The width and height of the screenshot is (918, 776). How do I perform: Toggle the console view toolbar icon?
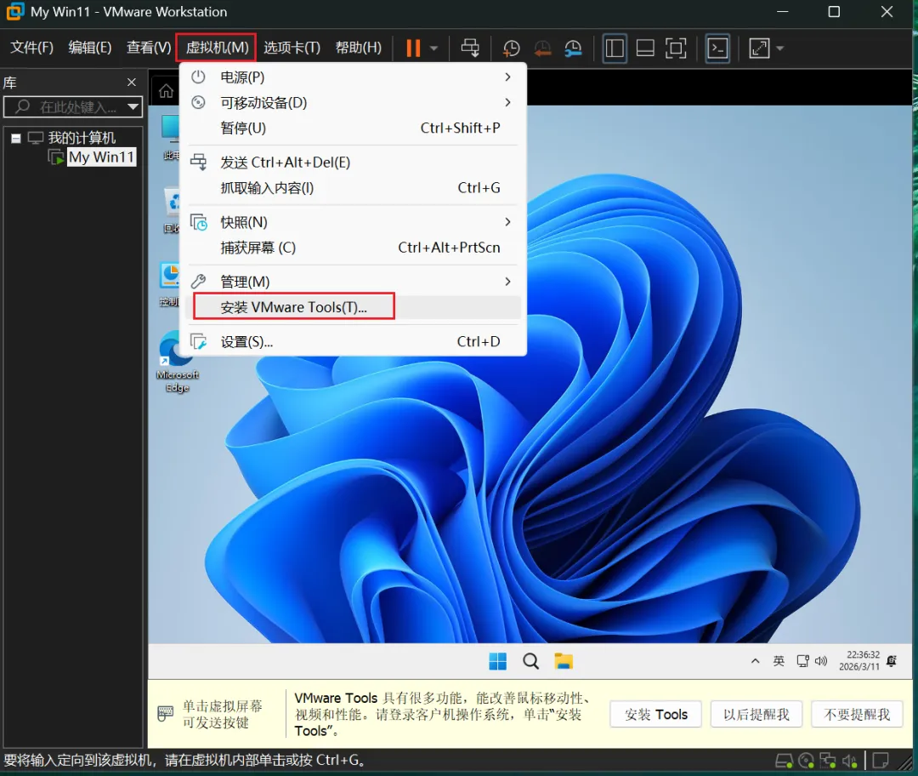coord(717,48)
